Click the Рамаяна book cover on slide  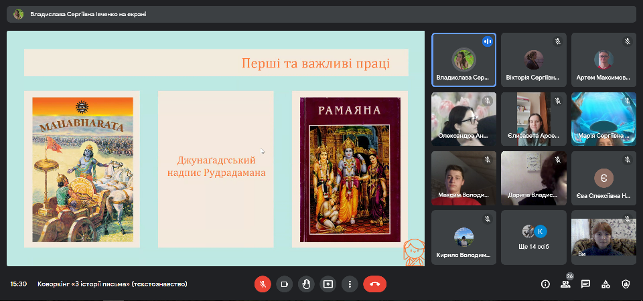[349, 169]
